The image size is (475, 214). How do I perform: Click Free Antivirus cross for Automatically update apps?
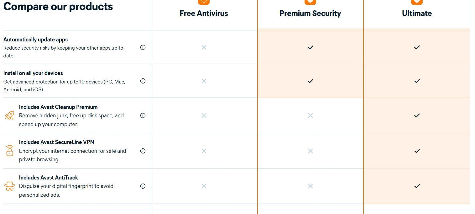(x=204, y=47)
